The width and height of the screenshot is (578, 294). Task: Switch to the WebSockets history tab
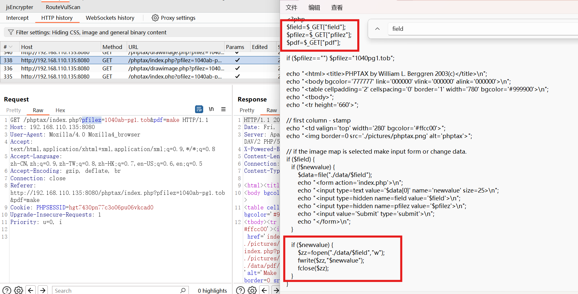pos(110,18)
